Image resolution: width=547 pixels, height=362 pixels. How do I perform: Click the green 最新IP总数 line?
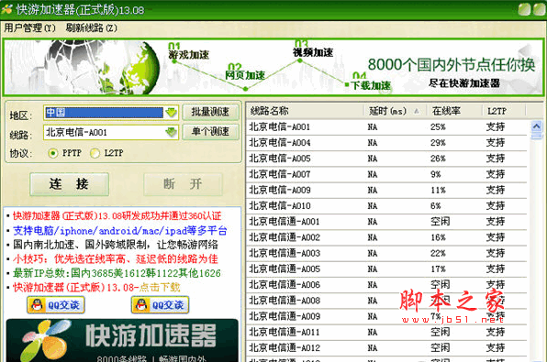click(117, 273)
